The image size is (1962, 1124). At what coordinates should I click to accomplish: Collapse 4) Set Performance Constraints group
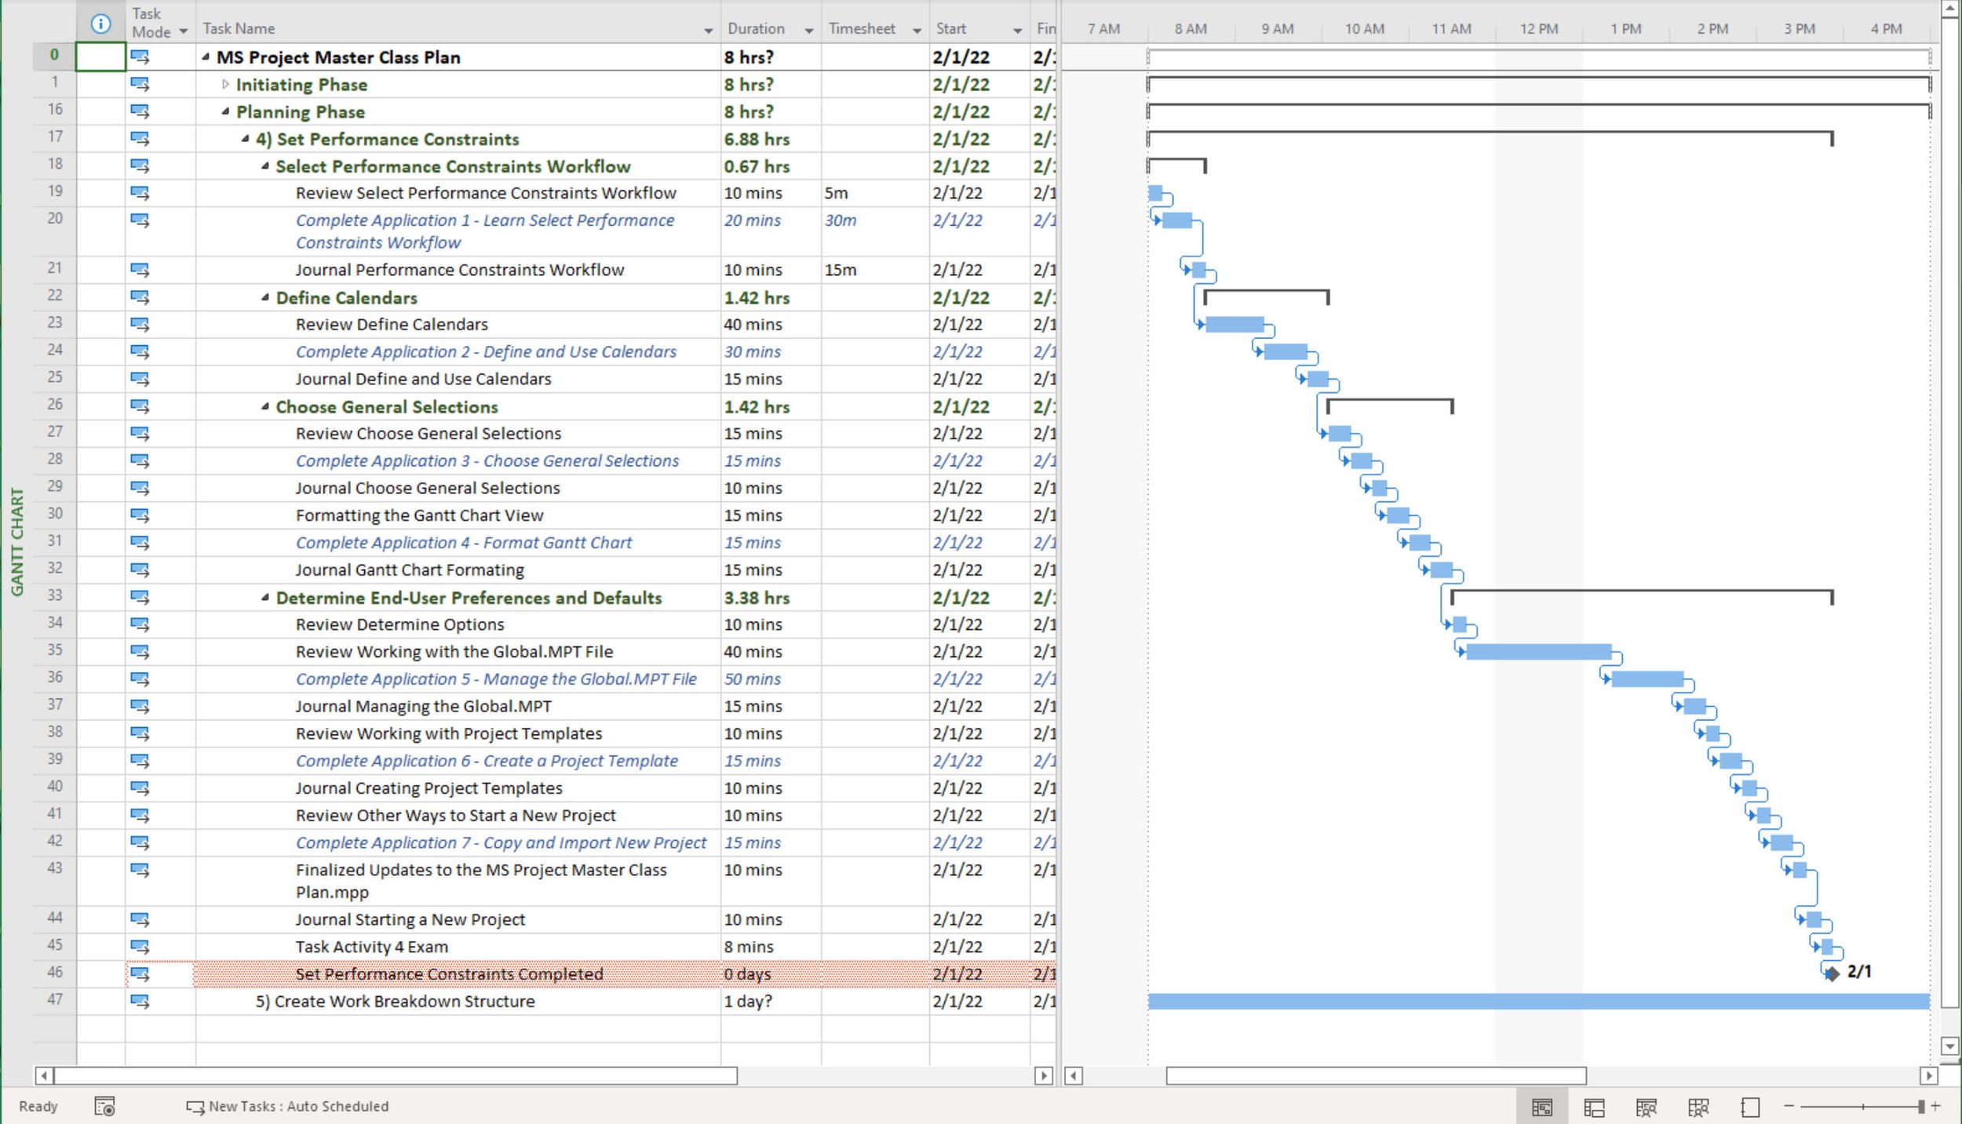click(245, 139)
